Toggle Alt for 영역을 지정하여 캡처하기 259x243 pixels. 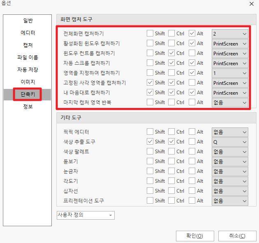(192, 73)
